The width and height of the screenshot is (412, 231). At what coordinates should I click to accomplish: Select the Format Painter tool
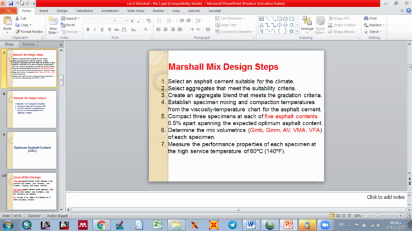tap(29, 31)
